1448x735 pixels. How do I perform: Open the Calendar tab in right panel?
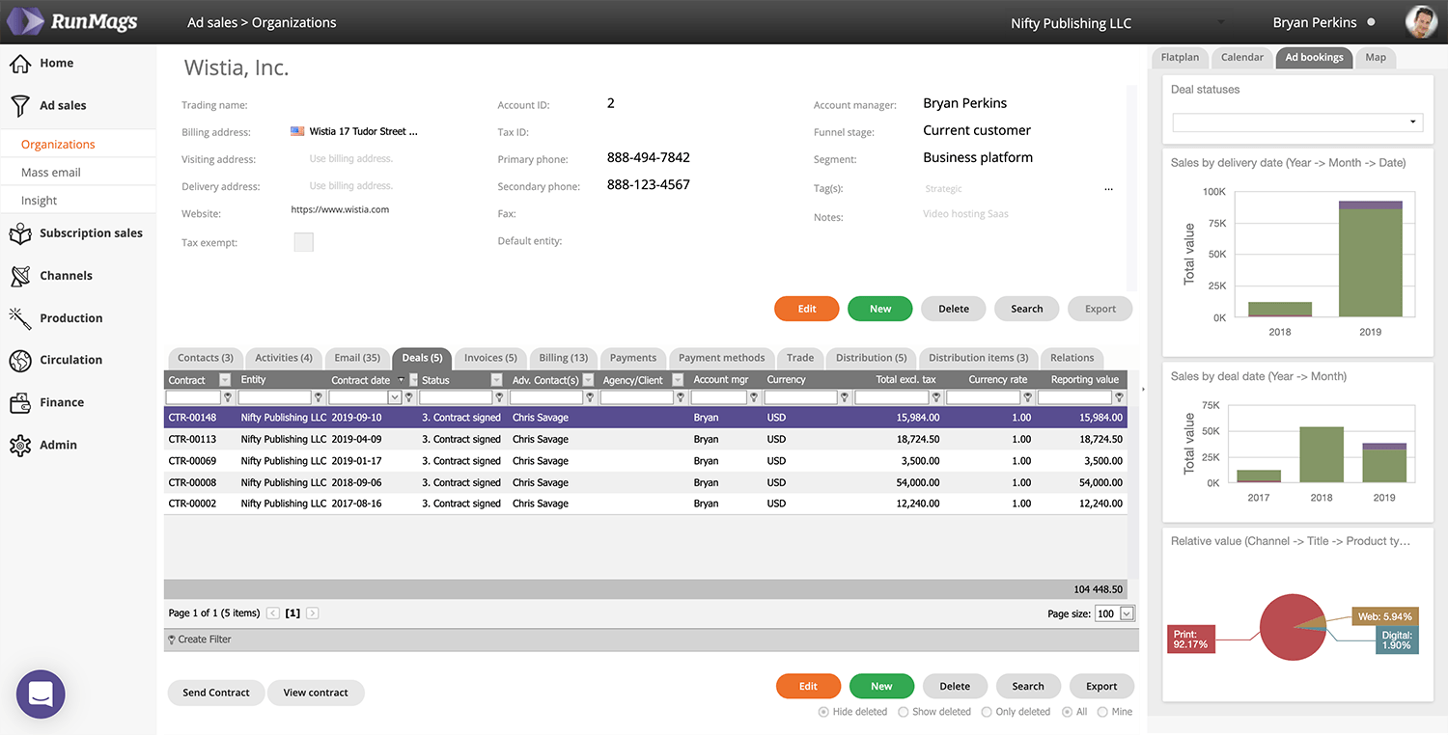[1242, 58]
